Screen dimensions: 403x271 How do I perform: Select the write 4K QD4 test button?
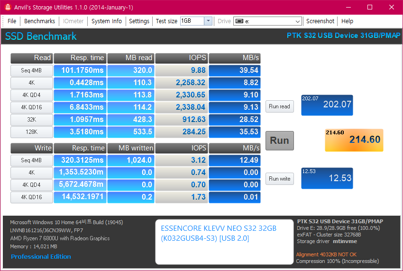point(32,185)
